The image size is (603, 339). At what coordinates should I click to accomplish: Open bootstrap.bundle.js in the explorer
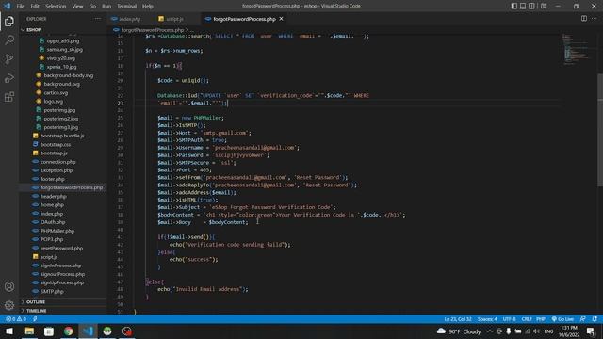click(x=63, y=136)
